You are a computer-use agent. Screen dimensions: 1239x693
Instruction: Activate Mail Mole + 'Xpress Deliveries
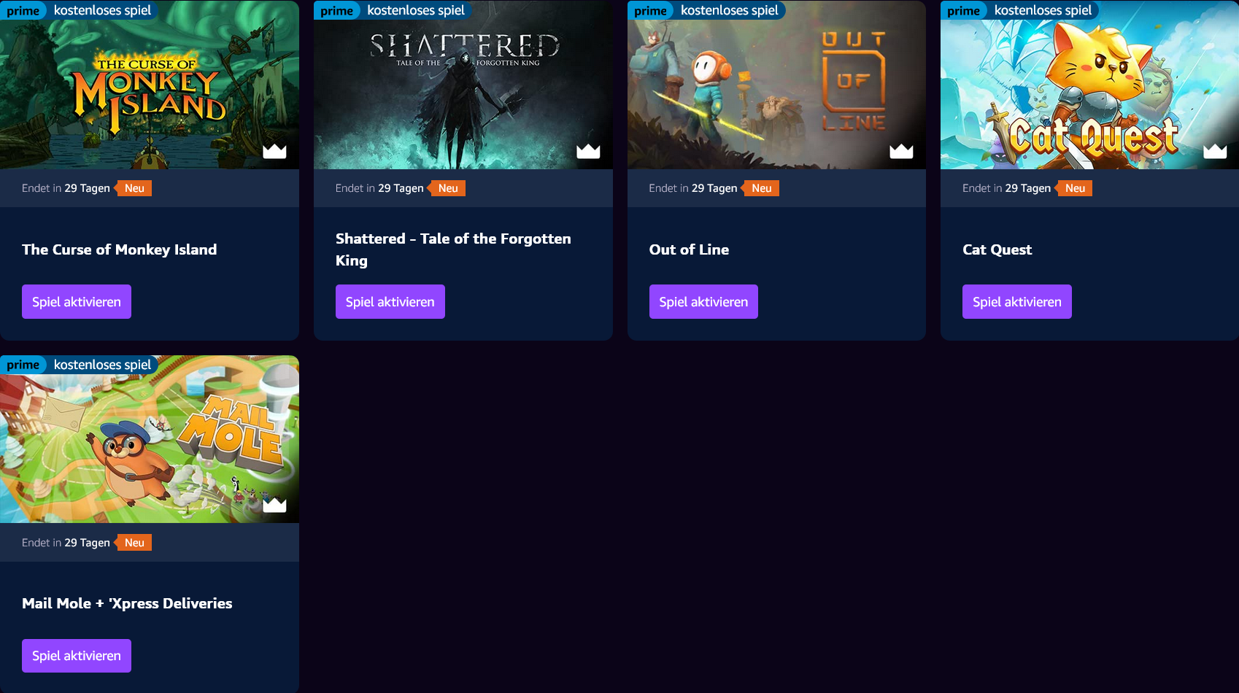(77, 656)
